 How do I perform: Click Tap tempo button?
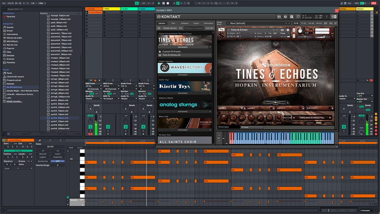[x=3, y=3]
